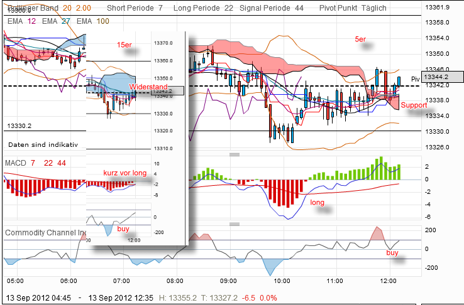This screenshot has height=305, width=464.
Task: Click the end date 13 Sep 2012 12:35
Action: coord(121,298)
